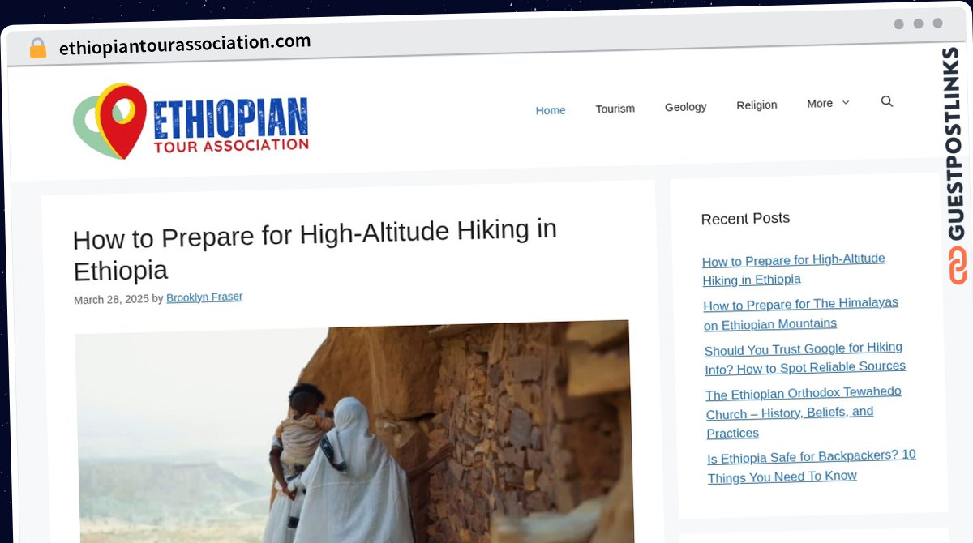Open the Home menu item

(x=550, y=110)
